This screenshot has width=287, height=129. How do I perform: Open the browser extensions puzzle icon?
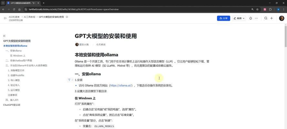click(270, 9)
